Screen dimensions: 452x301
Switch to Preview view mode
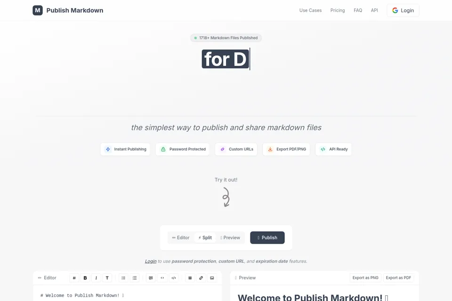(230, 238)
